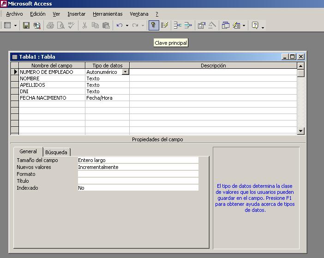Click the datasheet View toolbar icon

click(x=7, y=25)
